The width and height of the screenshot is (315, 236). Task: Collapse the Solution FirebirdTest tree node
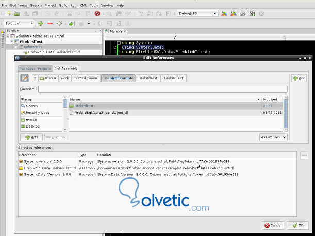[8, 36]
